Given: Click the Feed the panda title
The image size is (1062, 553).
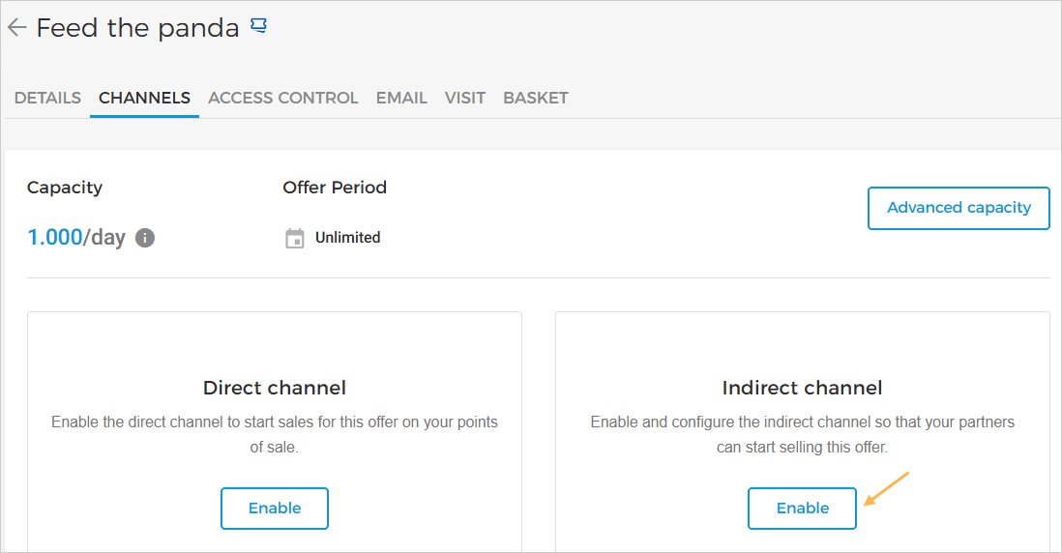Looking at the screenshot, I should (x=137, y=28).
